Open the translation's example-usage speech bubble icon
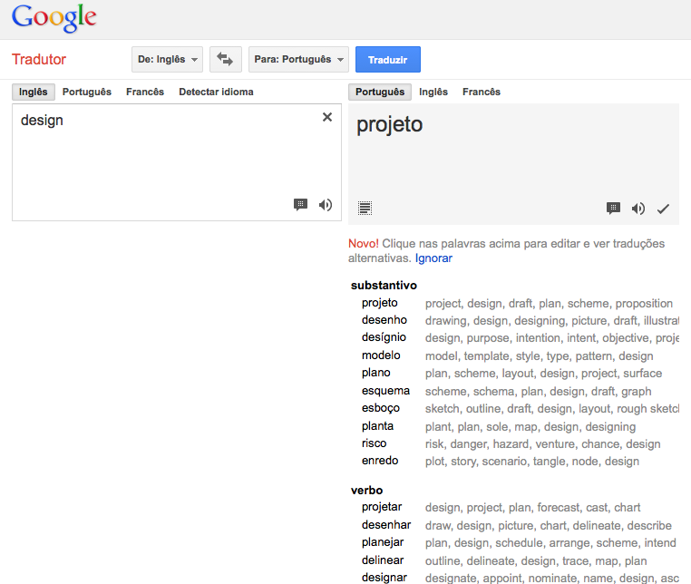This screenshot has height=584, width=691. point(613,208)
